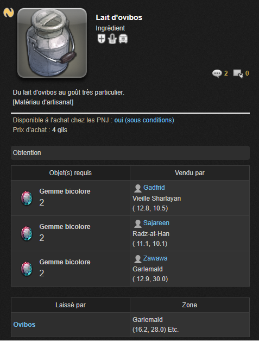The height and width of the screenshot is (341, 259).
Task: Click the NPC silhouette icon beside Gadfrid
Action: pyautogui.click(x=137, y=188)
